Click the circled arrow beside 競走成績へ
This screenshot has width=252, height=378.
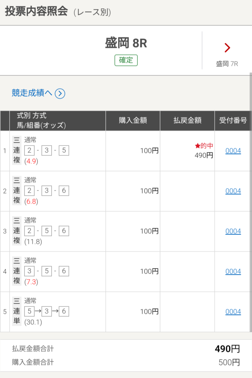[60, 93]
